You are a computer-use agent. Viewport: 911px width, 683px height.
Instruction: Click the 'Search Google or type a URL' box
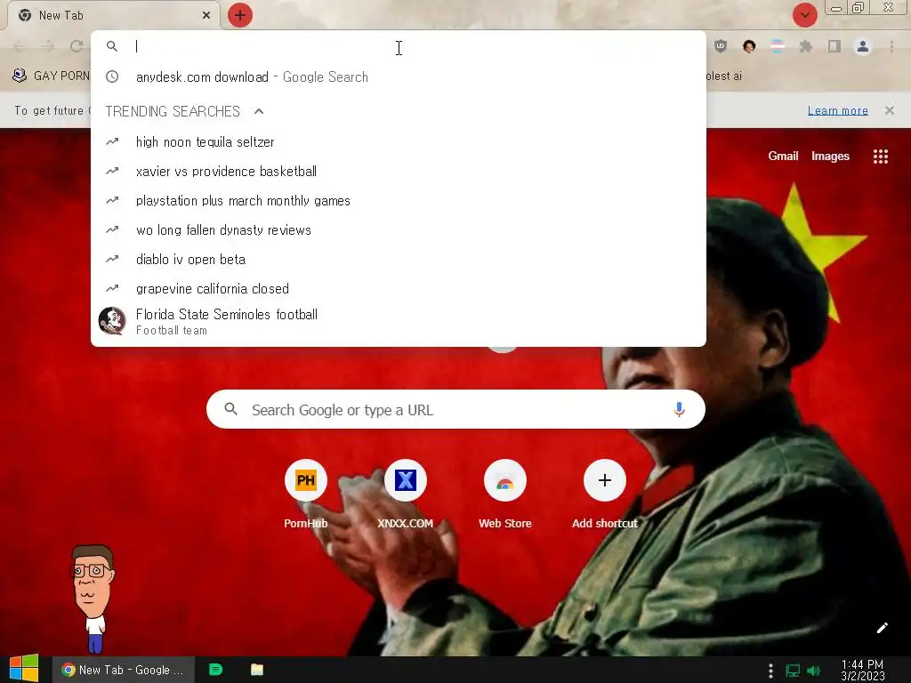coord(455,409)
